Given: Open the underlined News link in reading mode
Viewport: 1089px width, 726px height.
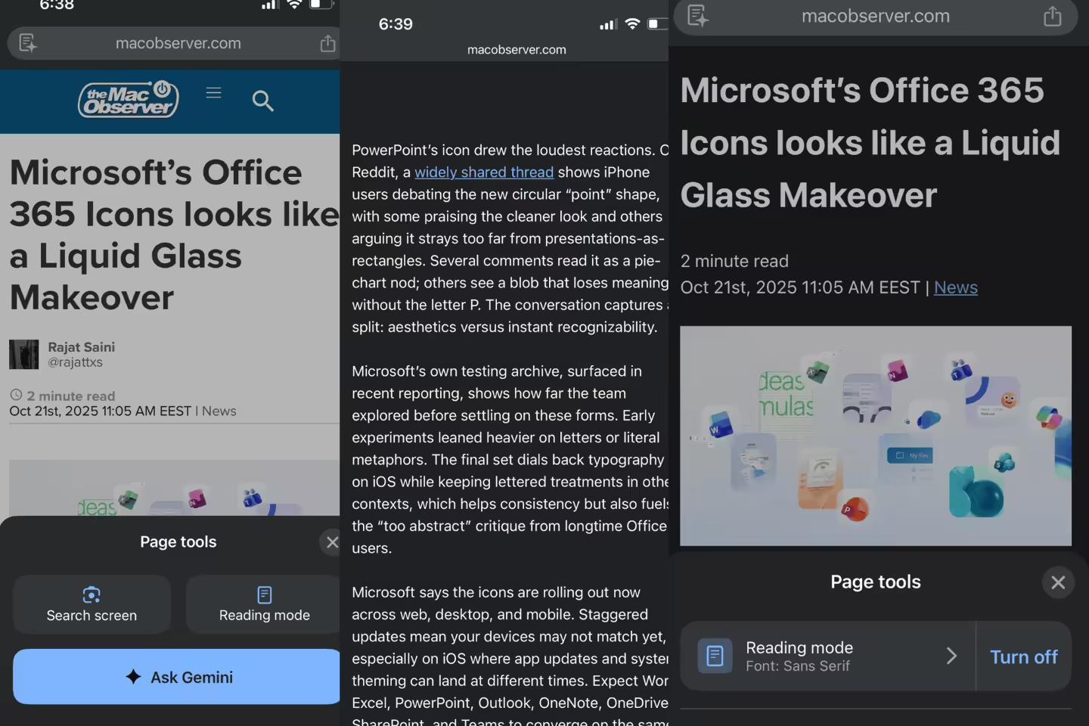Looking at the screenshot, I should pos(955,288).
